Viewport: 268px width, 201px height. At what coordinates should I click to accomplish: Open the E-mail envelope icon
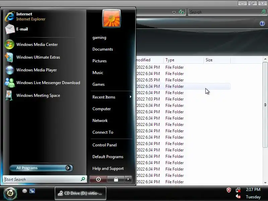(10, 29)
